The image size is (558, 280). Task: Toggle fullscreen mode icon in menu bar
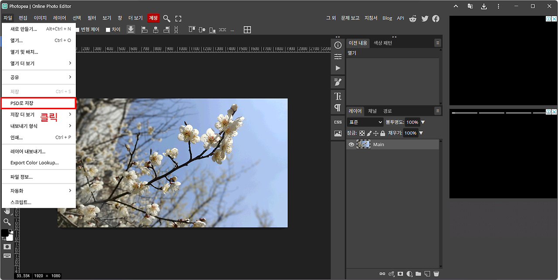pos(178,18)
